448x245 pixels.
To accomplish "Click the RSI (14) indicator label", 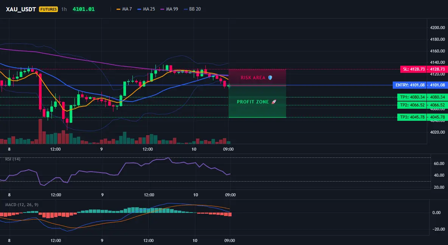I will [13, 159].
